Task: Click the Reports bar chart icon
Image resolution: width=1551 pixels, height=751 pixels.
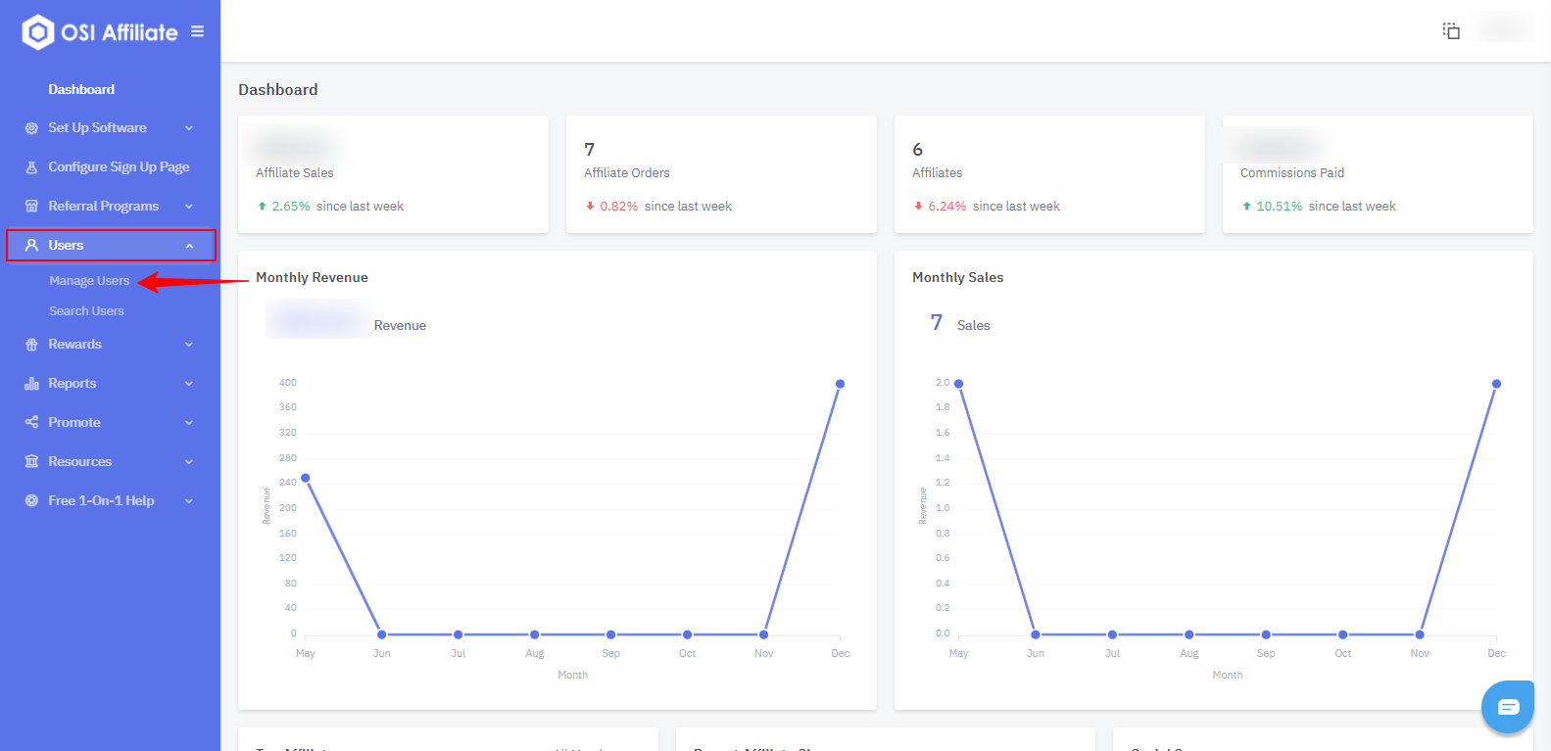Action: (31, 384)
